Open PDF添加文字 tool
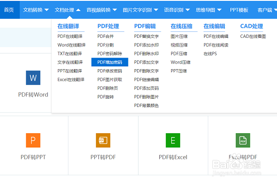 [146, 62]
